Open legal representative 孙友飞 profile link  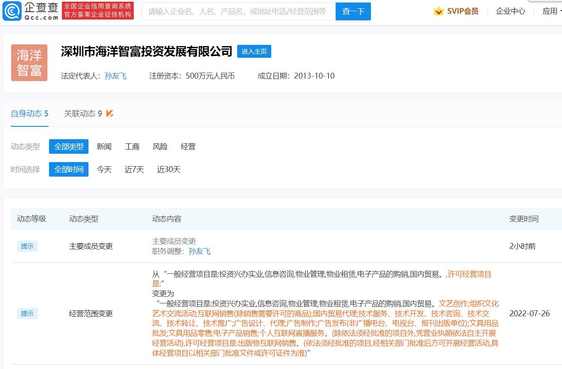click(x=116, y=76)
